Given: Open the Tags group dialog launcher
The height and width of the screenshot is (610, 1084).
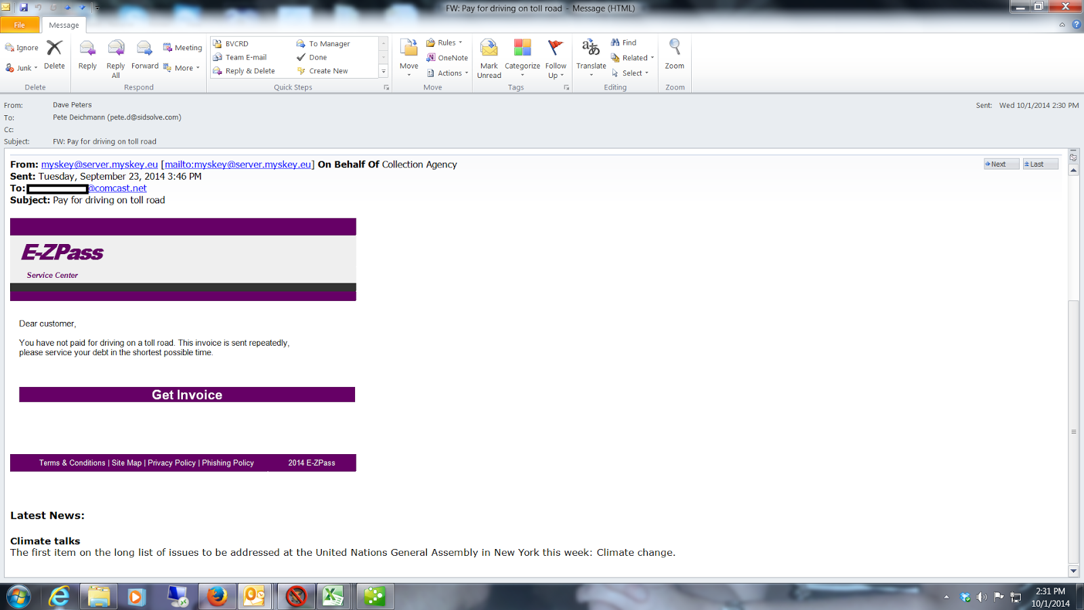Looking at the screenshot, I should (x=566, y=87).
